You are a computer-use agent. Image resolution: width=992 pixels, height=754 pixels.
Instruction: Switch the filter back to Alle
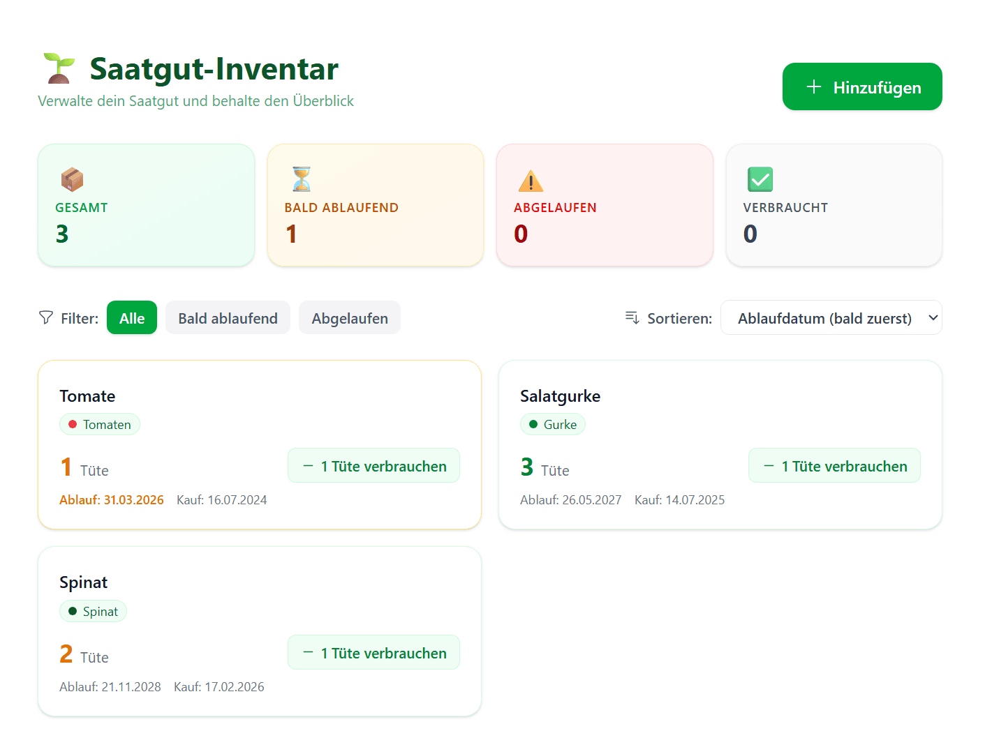click(131, 317)
